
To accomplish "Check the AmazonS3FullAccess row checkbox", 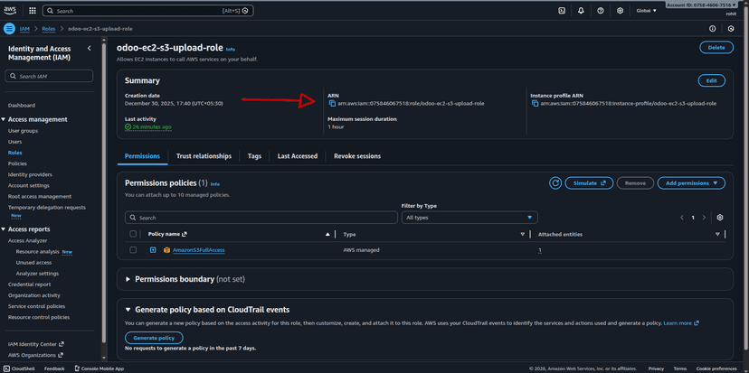I will pos(133,250).
